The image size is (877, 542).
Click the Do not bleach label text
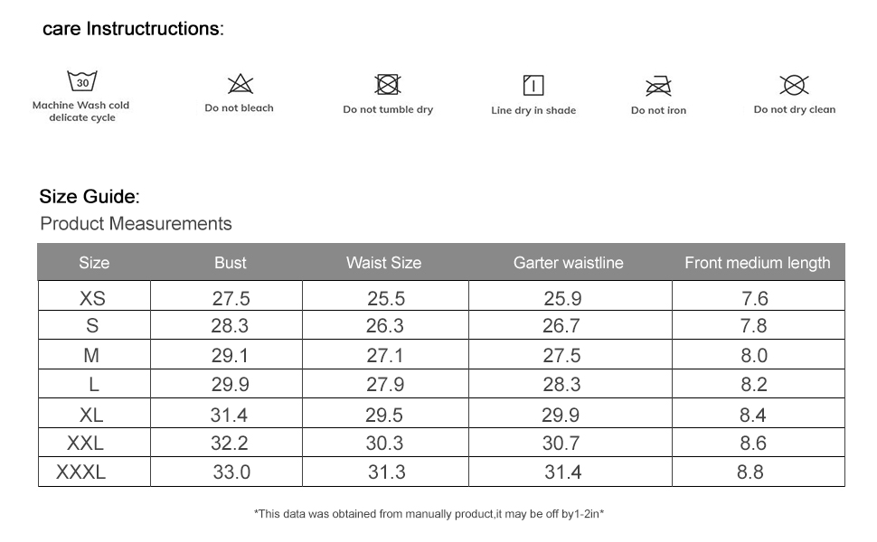[x=239, y=108]
